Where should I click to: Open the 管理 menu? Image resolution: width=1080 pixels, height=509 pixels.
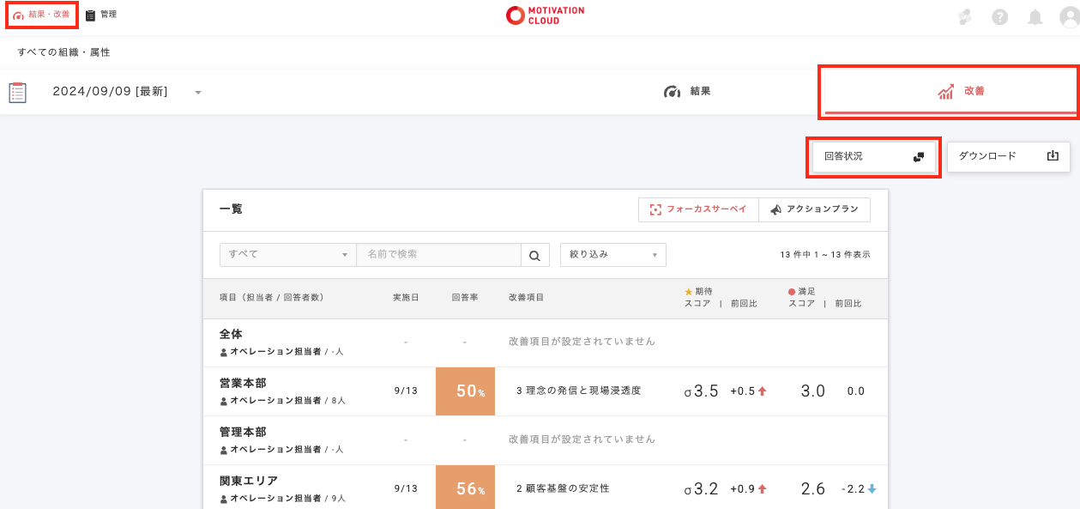(101, 15)
